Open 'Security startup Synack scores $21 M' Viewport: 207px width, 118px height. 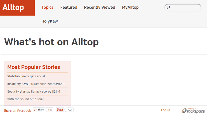tap(34, 92)
